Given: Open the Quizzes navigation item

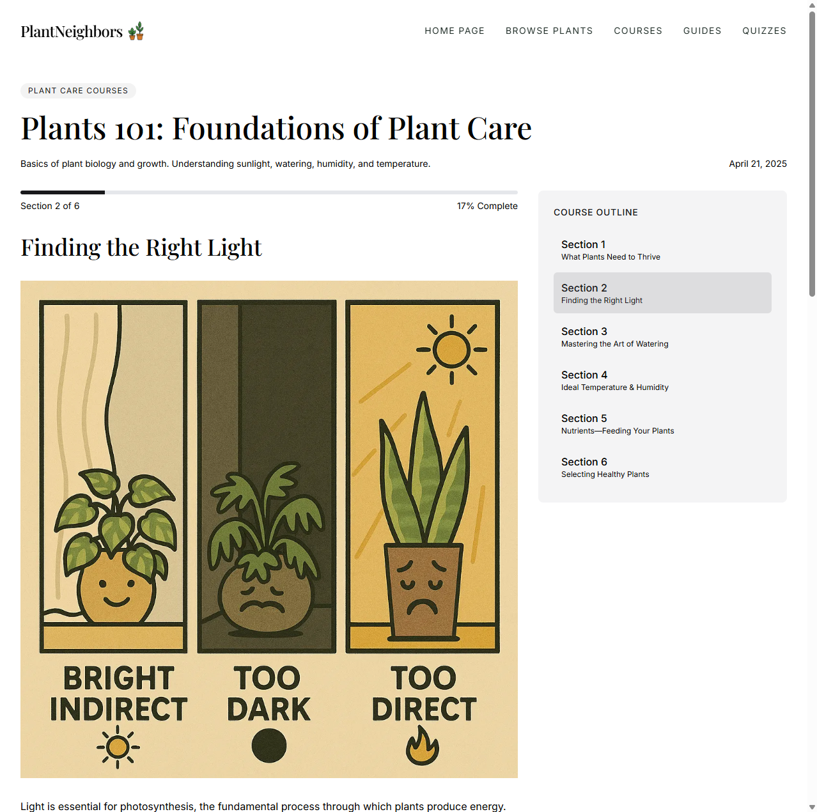Looking at the screenshot, I should [764, 31].
